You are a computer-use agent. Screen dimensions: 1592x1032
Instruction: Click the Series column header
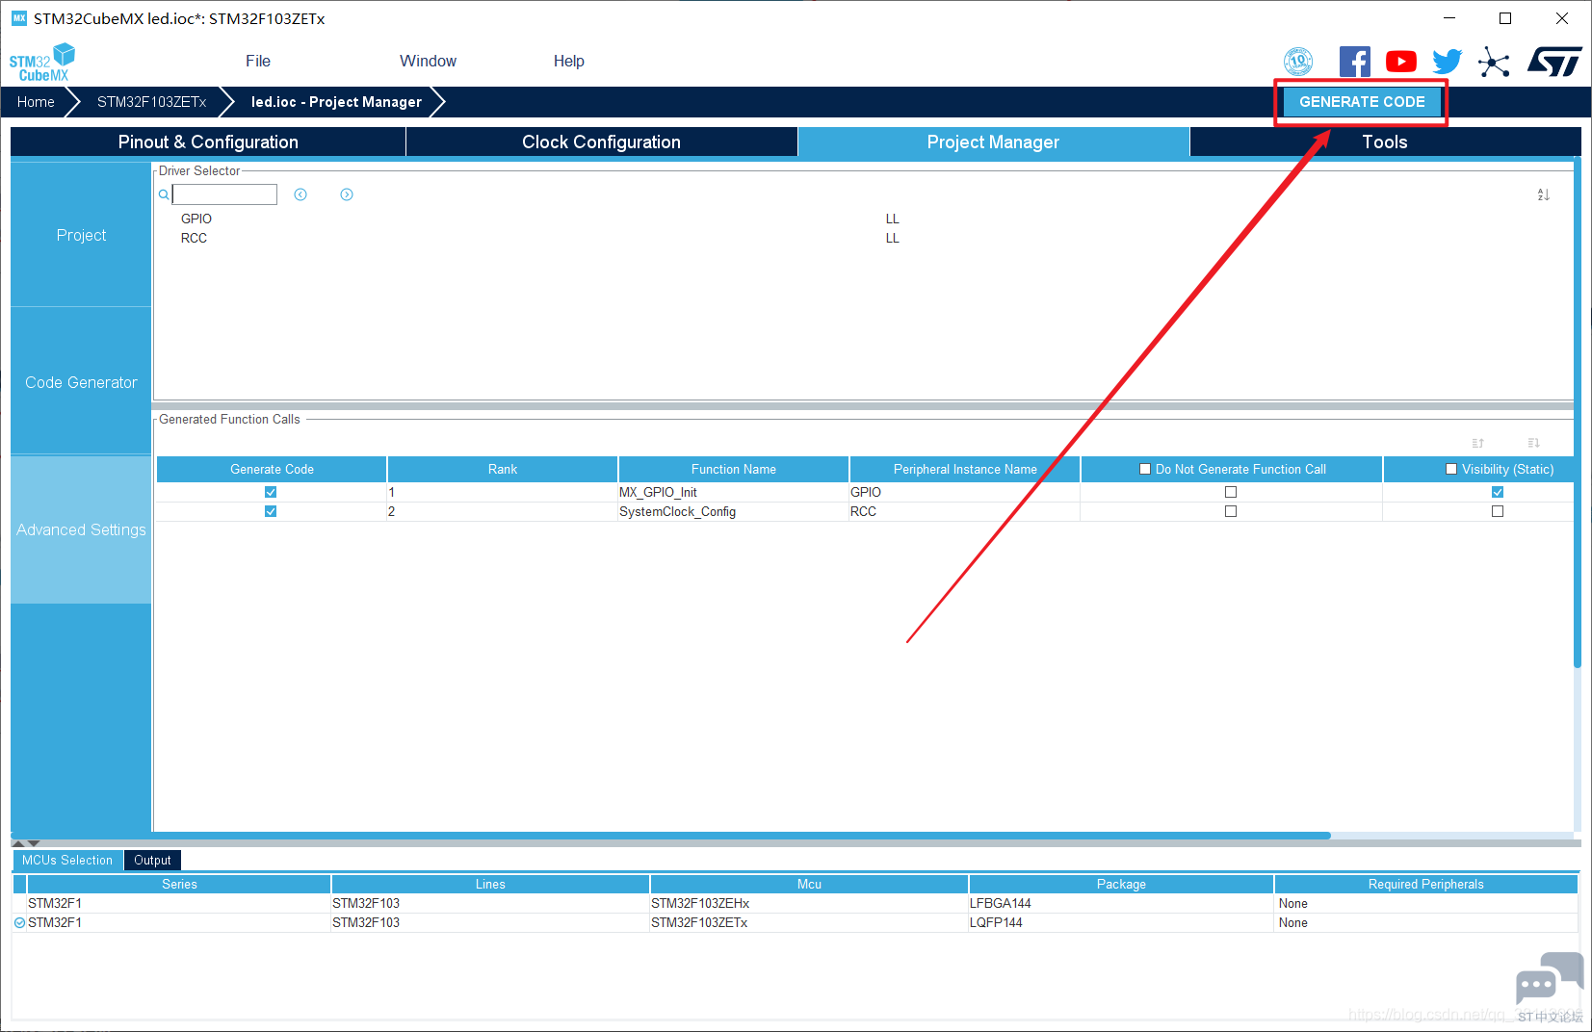click(179, 884)
